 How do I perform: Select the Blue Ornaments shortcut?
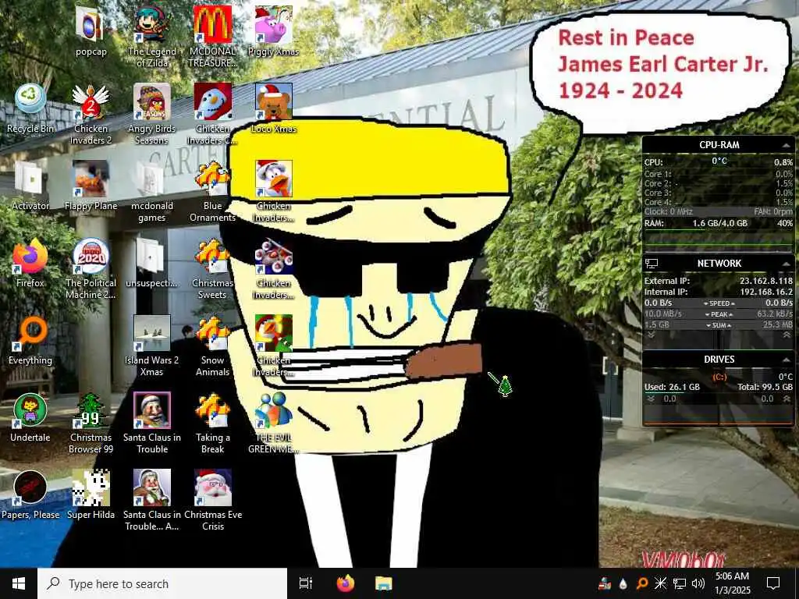click(x=212, y=191)
